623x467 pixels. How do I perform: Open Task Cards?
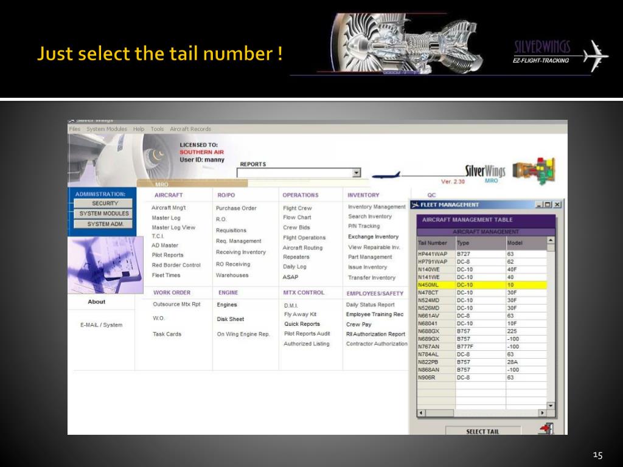(x=167, y=334)
